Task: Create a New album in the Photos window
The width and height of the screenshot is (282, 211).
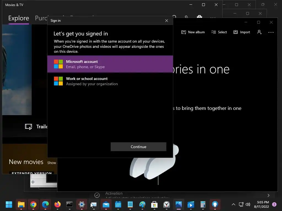Action: tap(193, 32)
